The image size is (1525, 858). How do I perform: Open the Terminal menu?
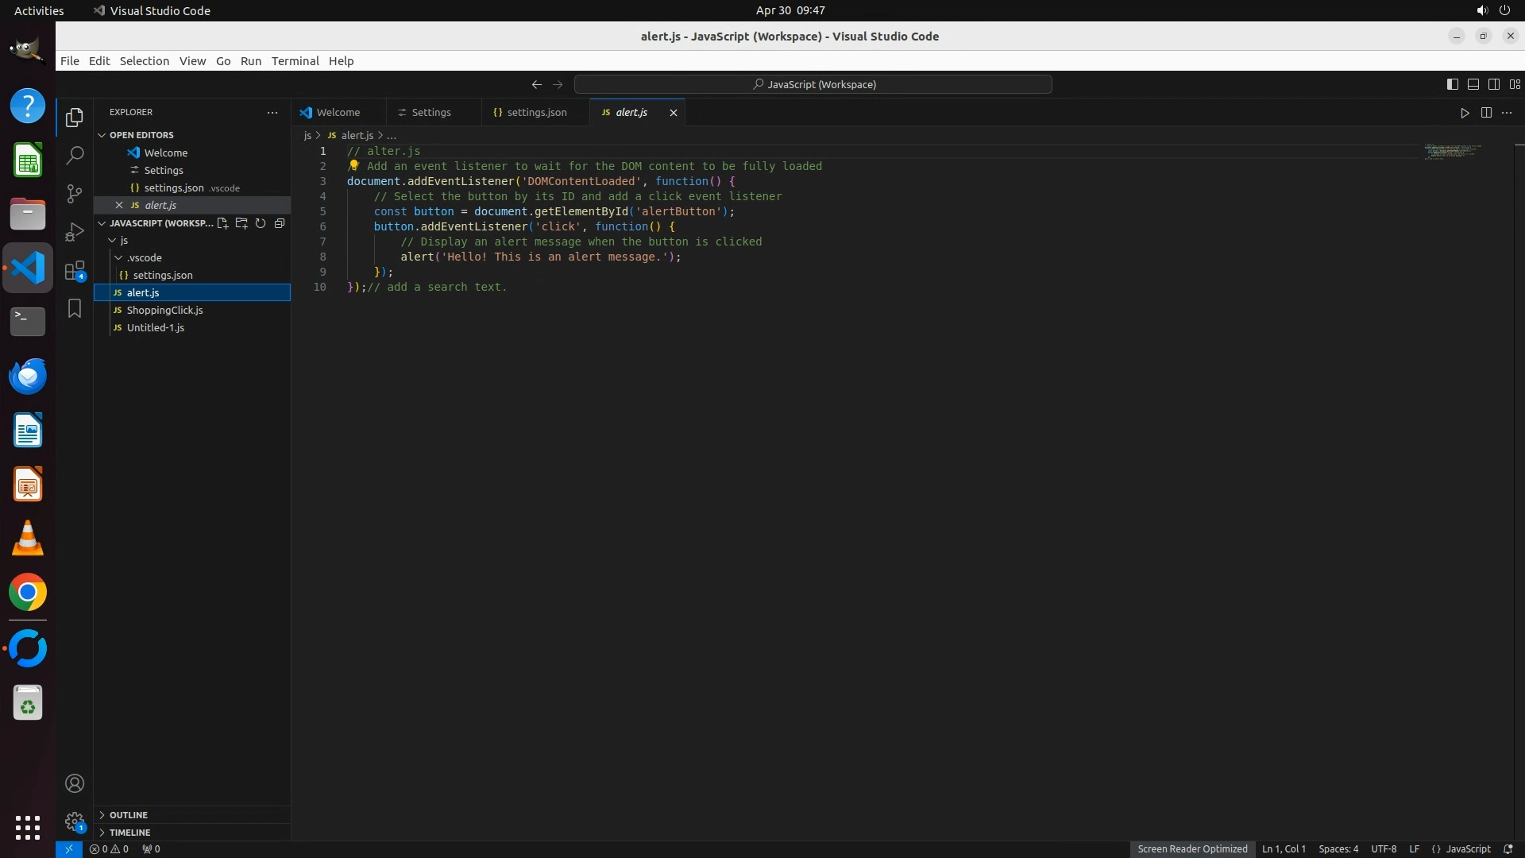(295, 61)
